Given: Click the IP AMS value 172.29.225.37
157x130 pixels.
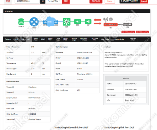Looking at the screenshot, I should click(82, 63).
